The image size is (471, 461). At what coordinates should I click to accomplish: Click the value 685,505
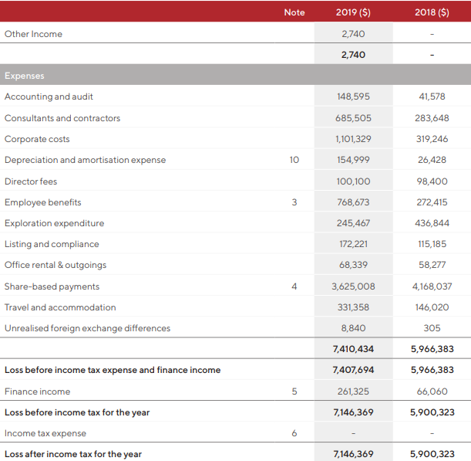coord(353,118)
